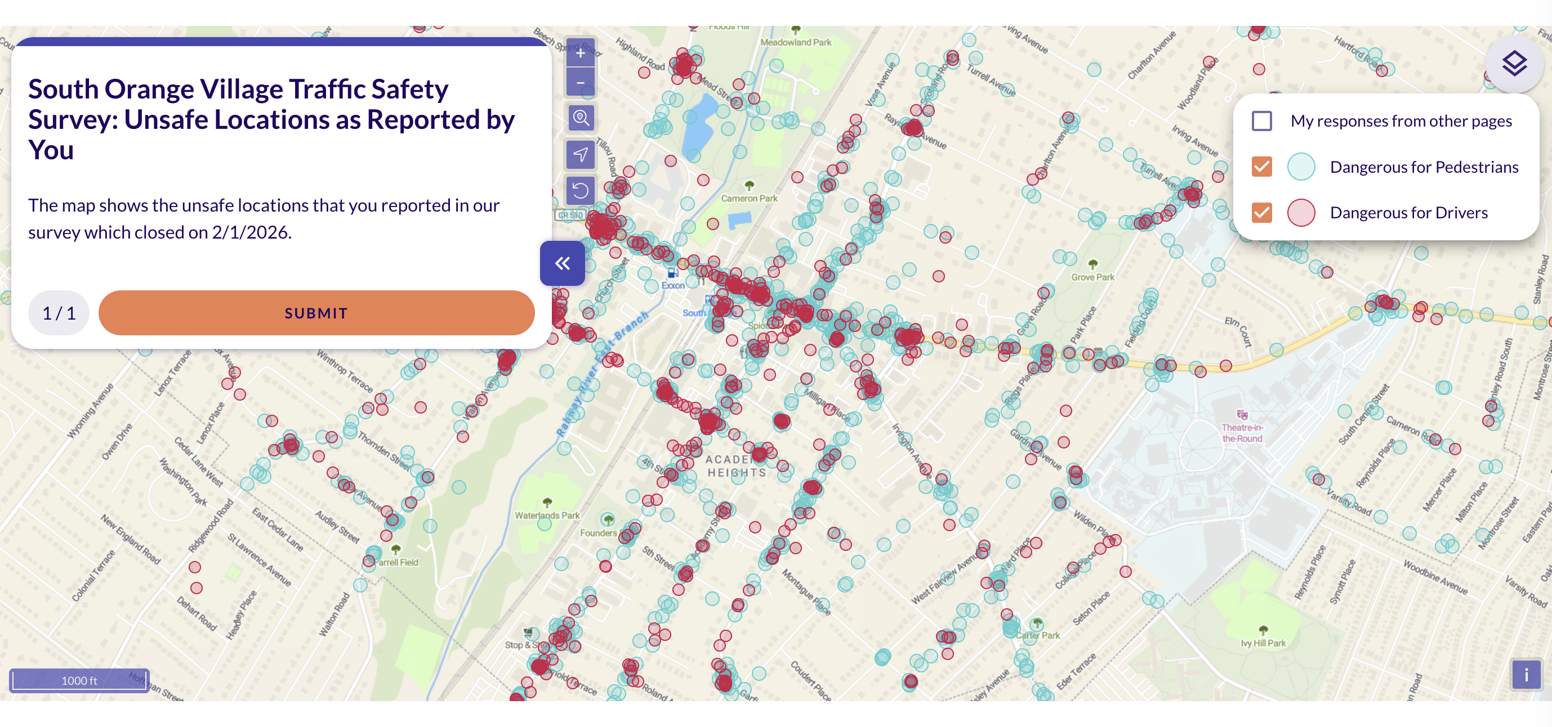Uncheck Dangerous for Pedestrians layer
This screenshot has height=727, width=1552.
coord(1261,167)
